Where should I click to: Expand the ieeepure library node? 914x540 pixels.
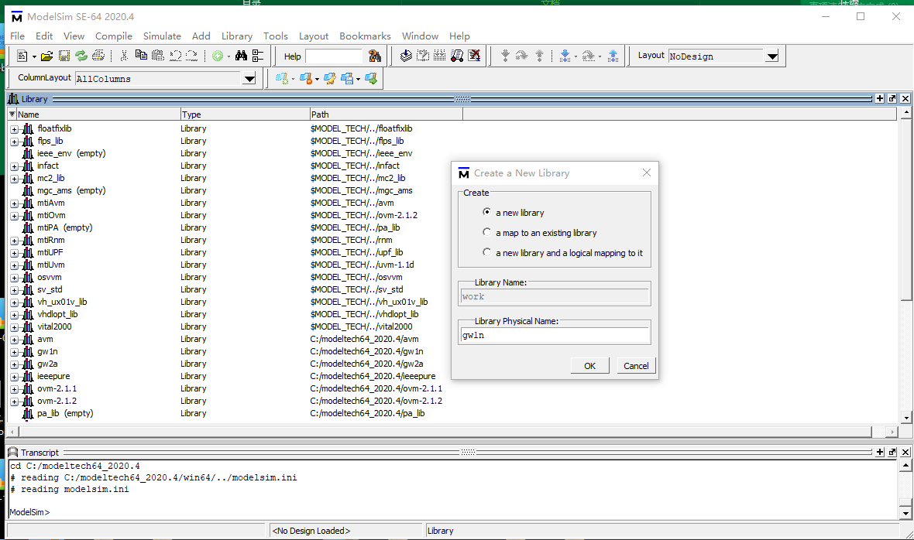(14, 377)
